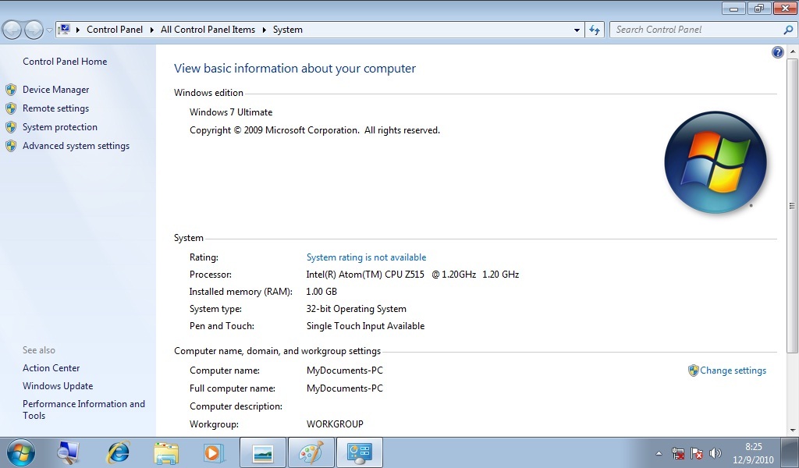Click the Start orb button
The height and width of the screenshot is (468, 799).
coord(21,452)
